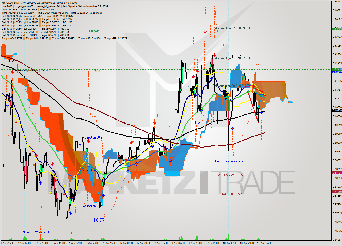
Task: Click the 'Time A:2024.04.09 12:00:00' line
Action: coord(52,13)
